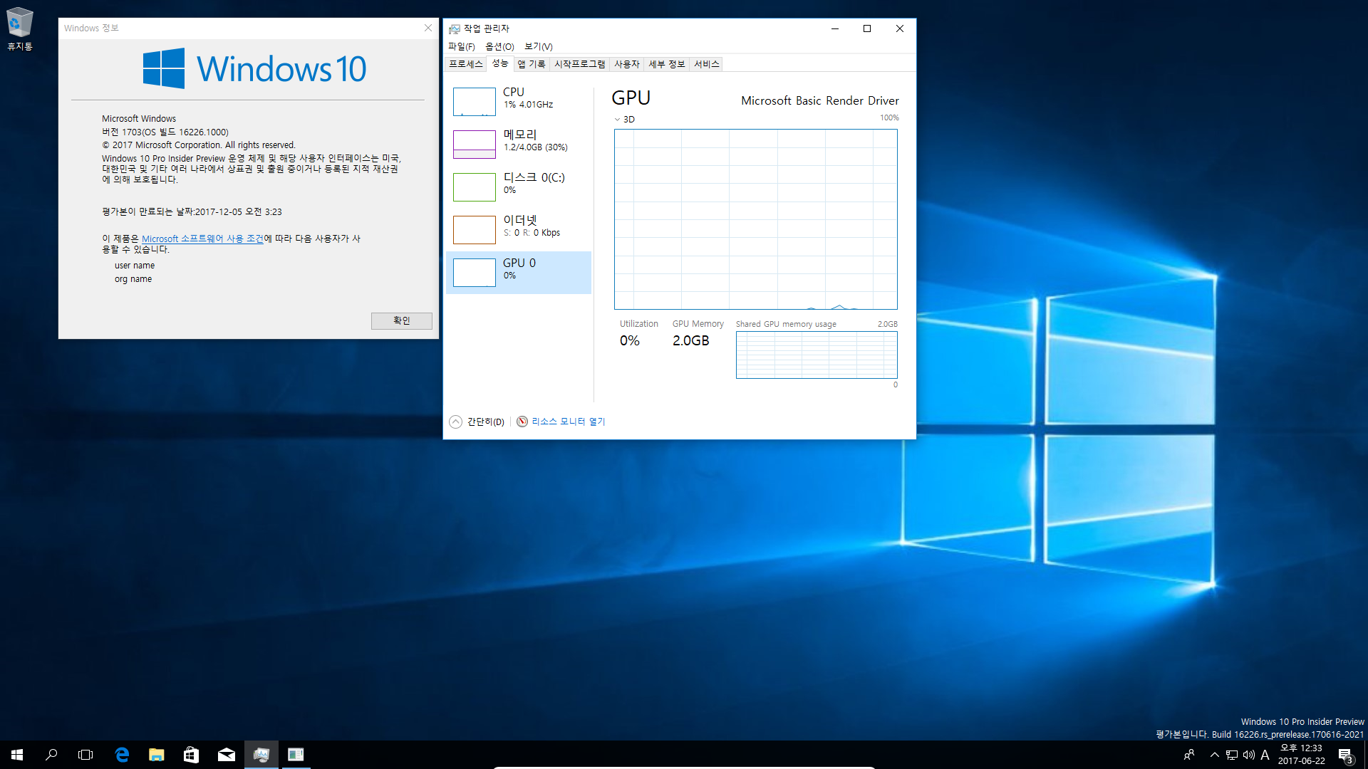Click the IME input mode indicator A
This screenshot has height=769, width=1368.
[1265, 755]
